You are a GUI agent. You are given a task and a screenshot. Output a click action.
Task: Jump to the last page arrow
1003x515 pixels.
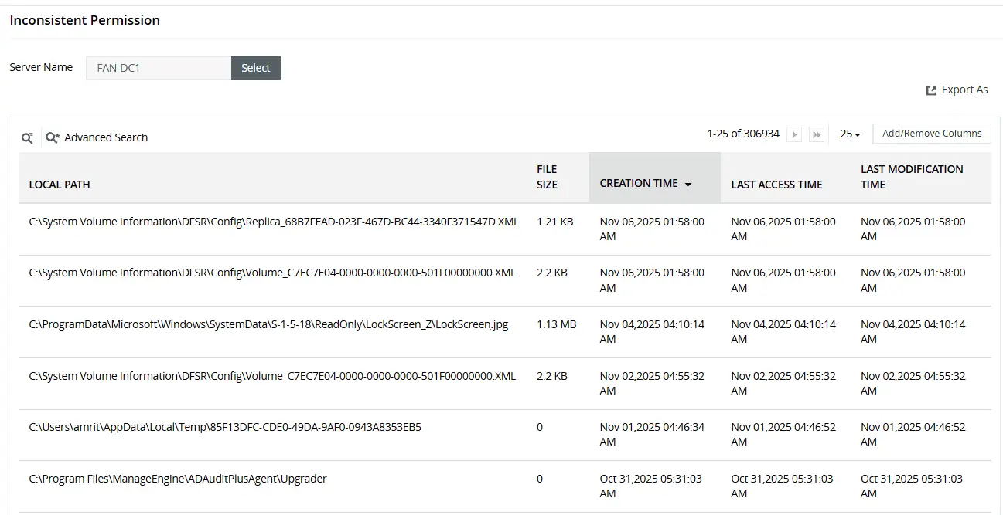tap(817, 134)
